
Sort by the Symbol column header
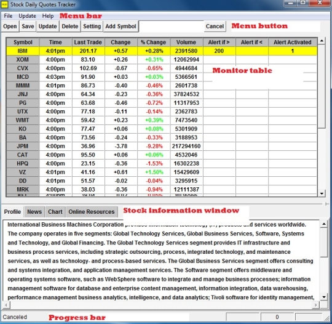click(23, 43)
